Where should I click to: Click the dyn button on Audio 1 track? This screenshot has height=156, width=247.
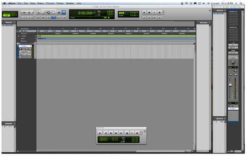[x=21, y=54]
